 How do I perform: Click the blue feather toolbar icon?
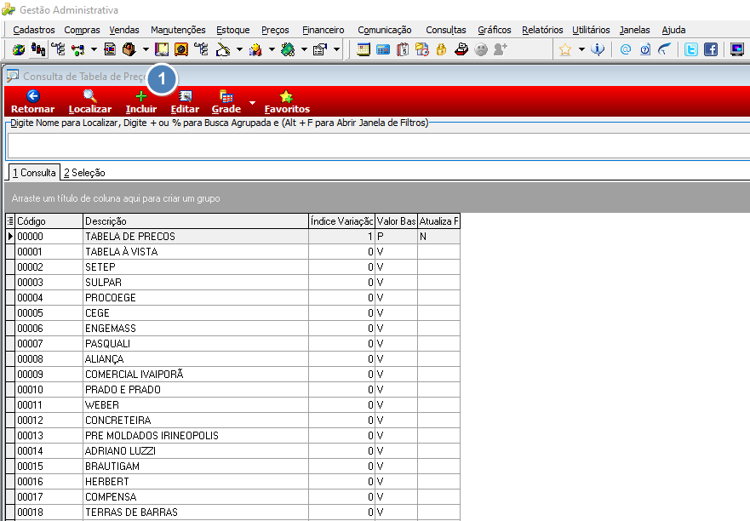[665, 49]
